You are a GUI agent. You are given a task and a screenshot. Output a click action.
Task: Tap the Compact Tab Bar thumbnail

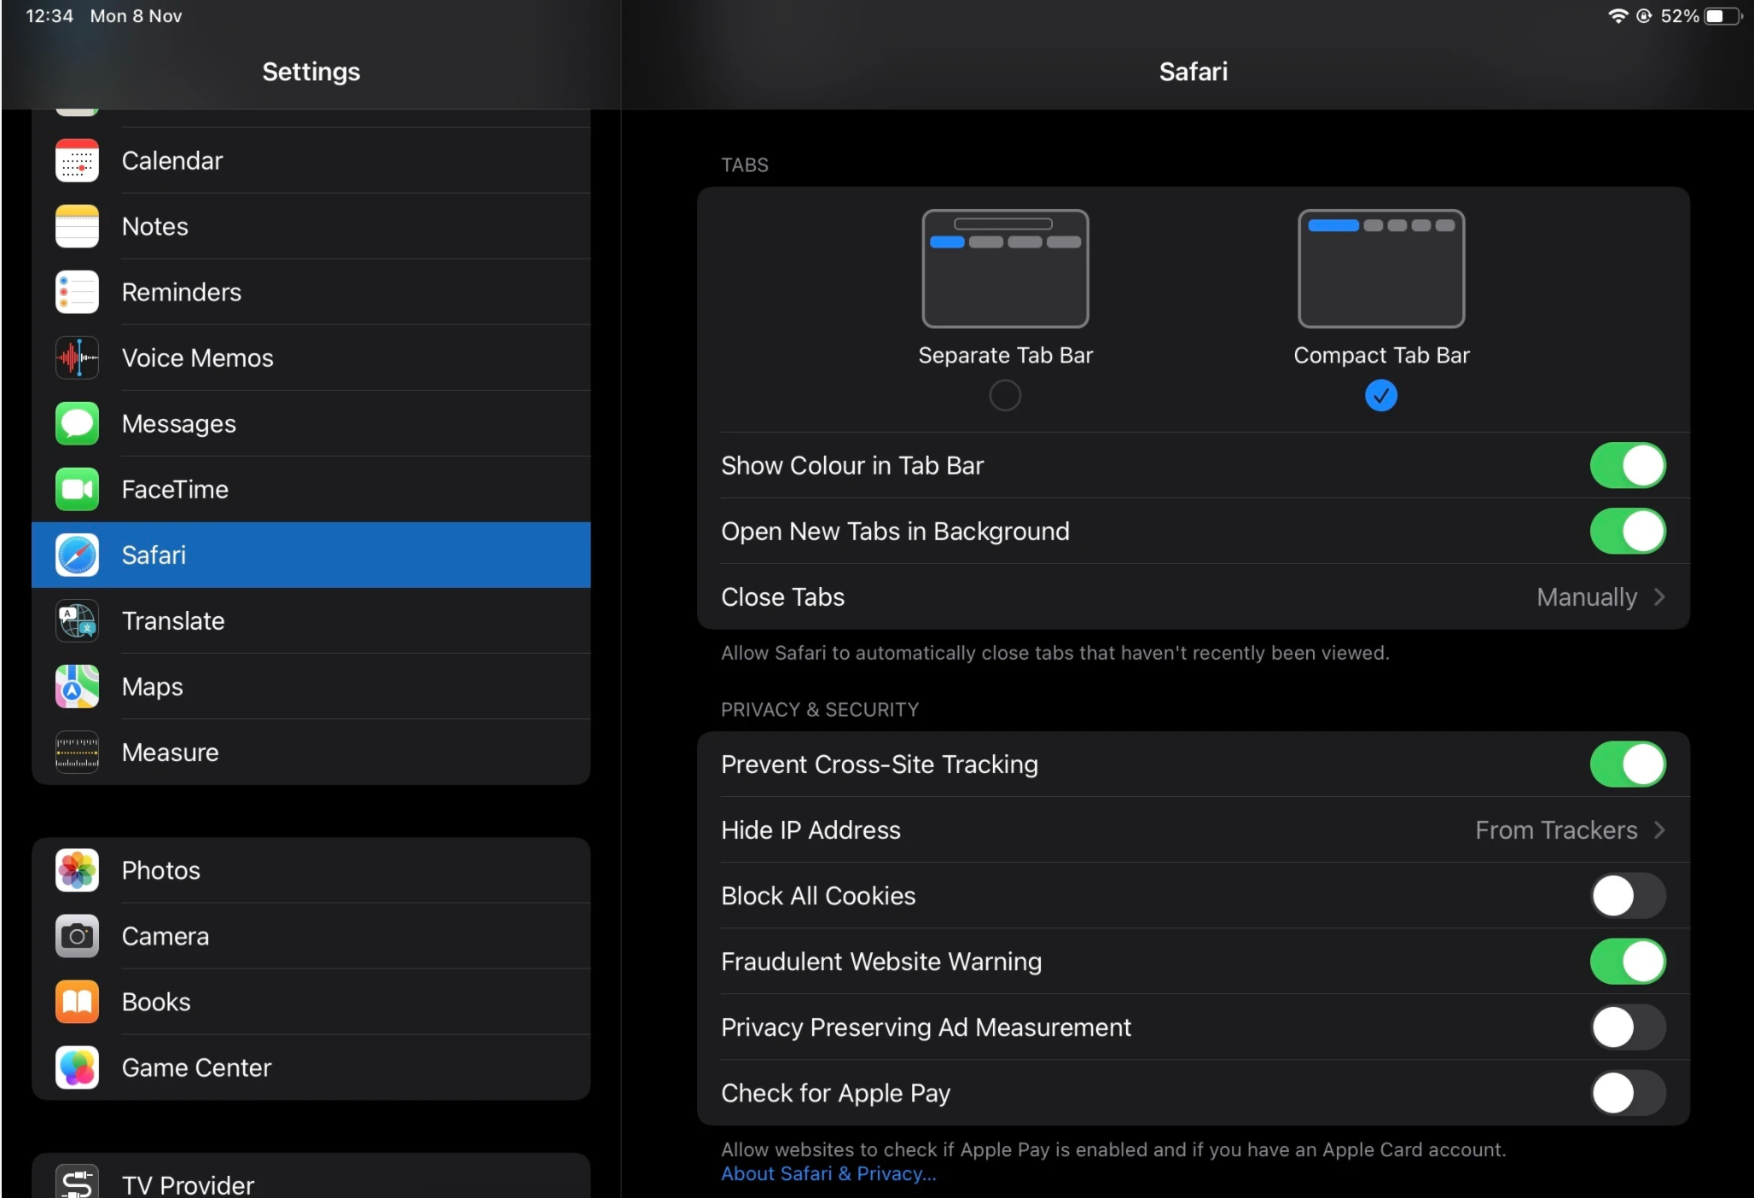1380,269
